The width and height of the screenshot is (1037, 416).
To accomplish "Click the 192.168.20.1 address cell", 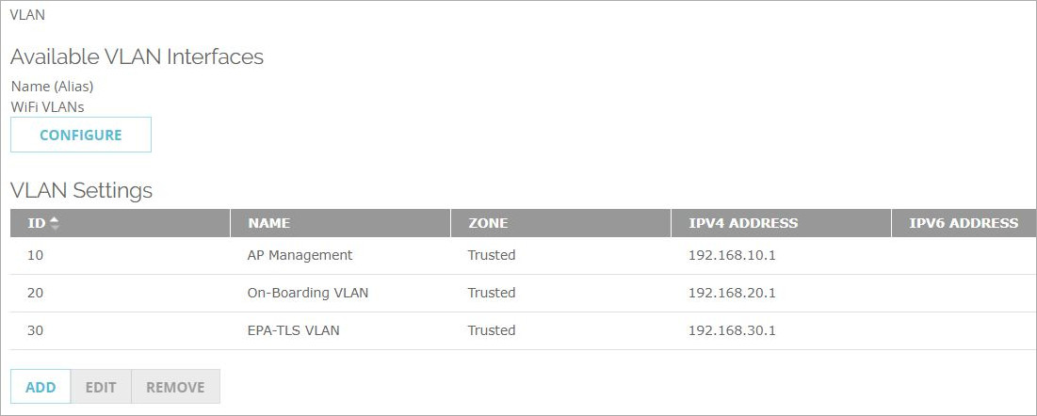I will [732, 293].
